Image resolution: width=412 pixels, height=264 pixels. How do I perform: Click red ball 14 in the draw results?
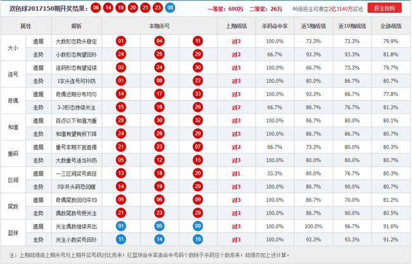click(x=108, y=8)
